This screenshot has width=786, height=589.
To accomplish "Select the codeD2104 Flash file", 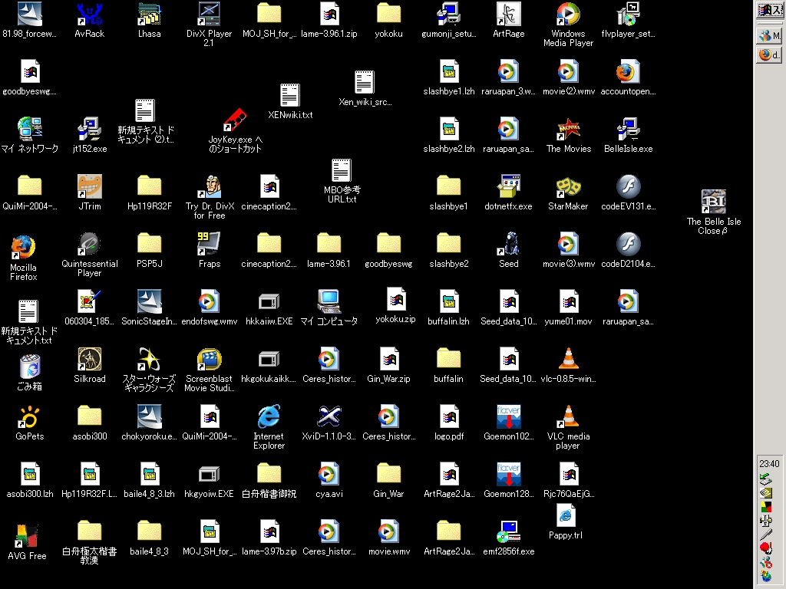I will tap(628, 251).
